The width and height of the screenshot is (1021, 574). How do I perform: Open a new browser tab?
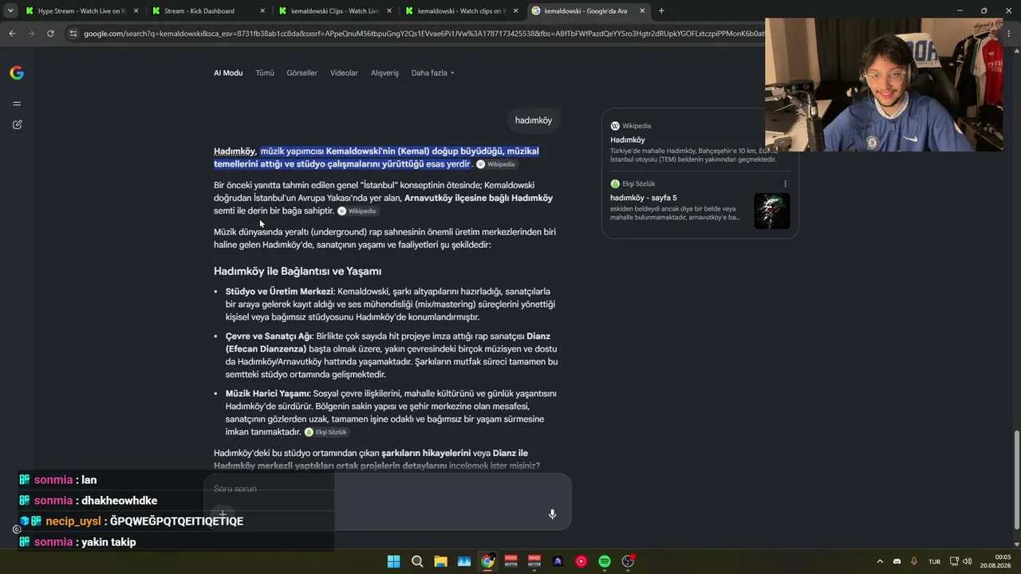click(661, 11)
